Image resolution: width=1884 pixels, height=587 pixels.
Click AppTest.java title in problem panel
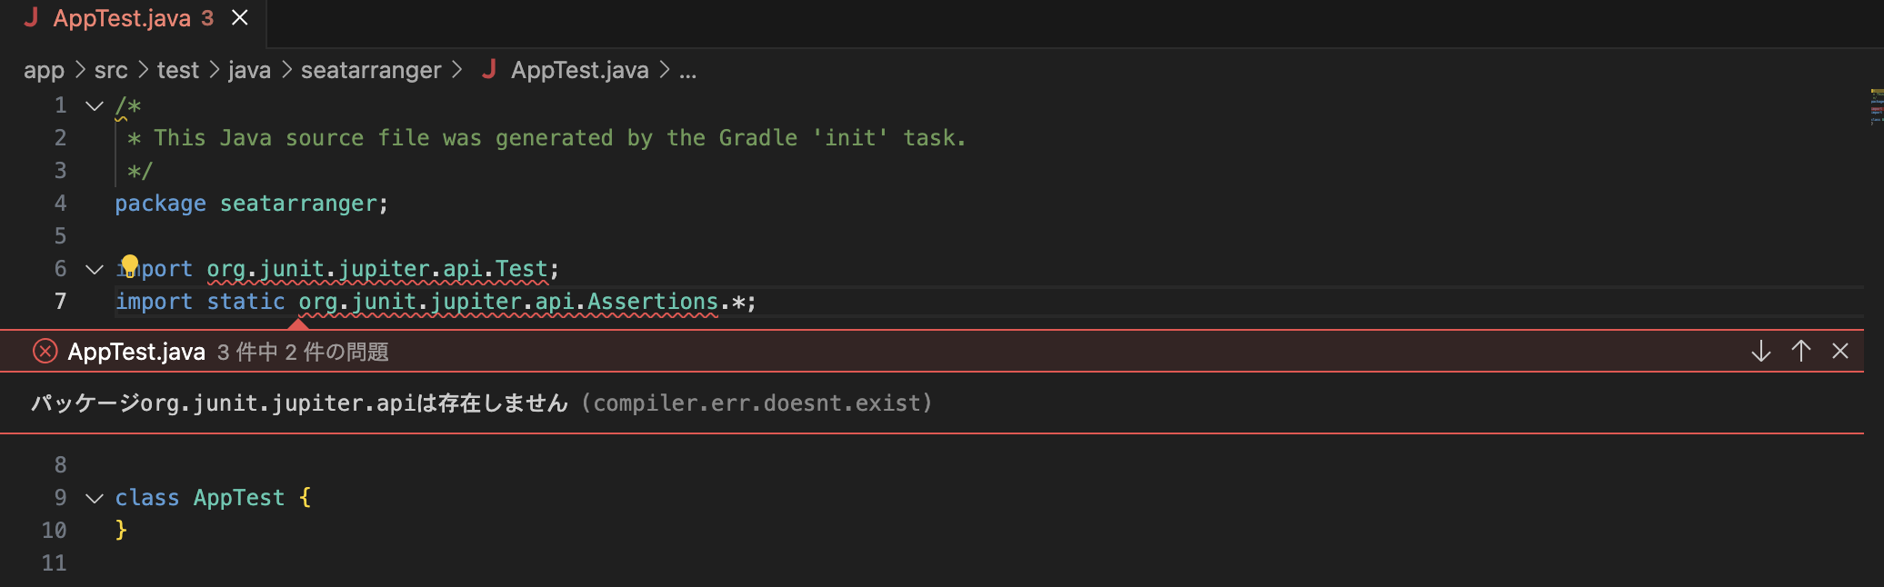click(136, 352)
